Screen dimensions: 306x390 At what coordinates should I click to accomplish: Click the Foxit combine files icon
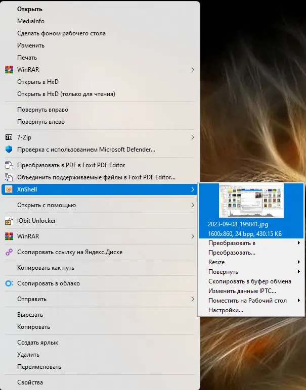[x=9, y=177]
